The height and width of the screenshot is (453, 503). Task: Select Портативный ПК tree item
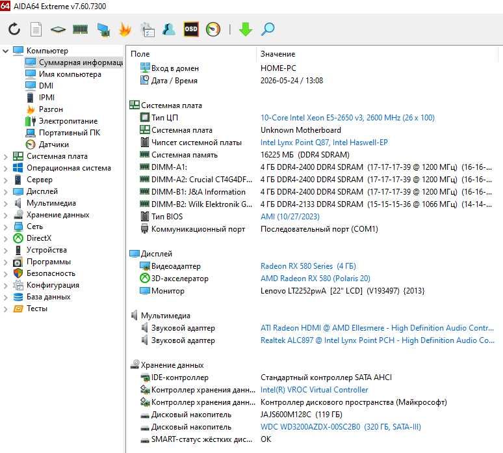(x=70, y=133)
